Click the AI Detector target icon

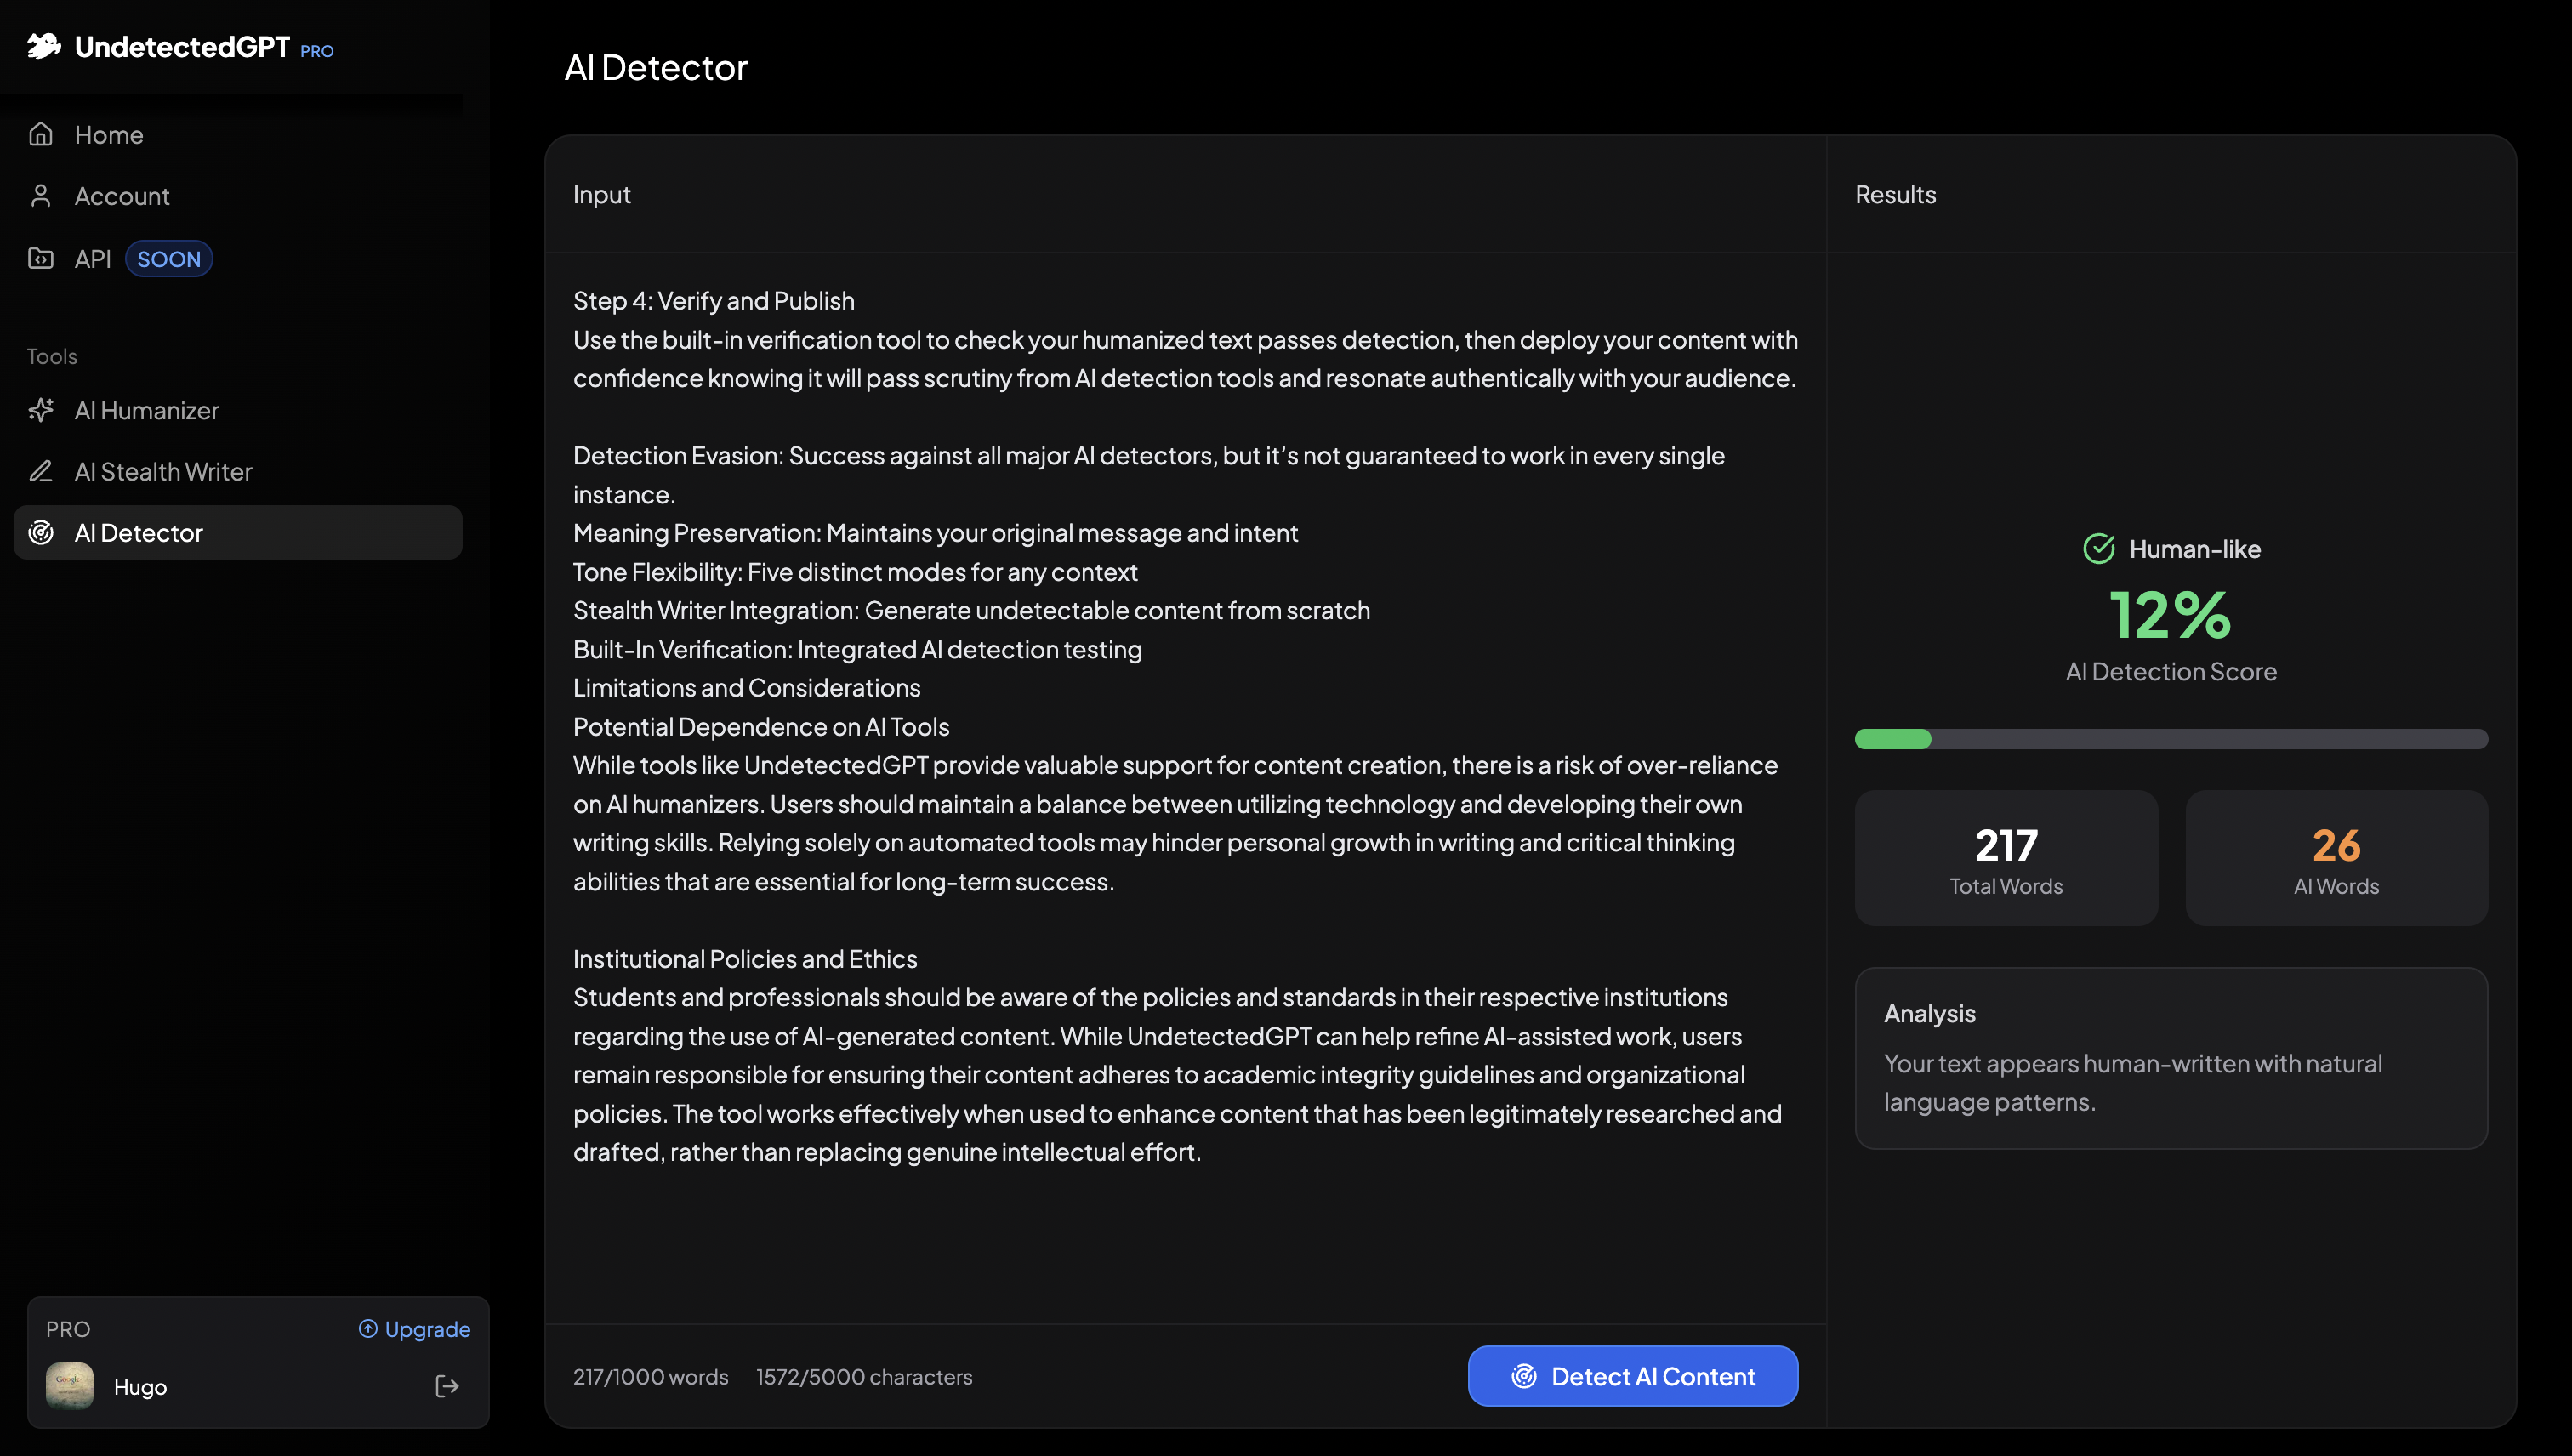(x=42, y=532)
